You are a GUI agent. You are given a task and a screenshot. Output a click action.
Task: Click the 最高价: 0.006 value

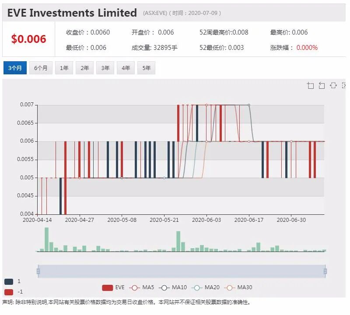click(x=289, y=32)
